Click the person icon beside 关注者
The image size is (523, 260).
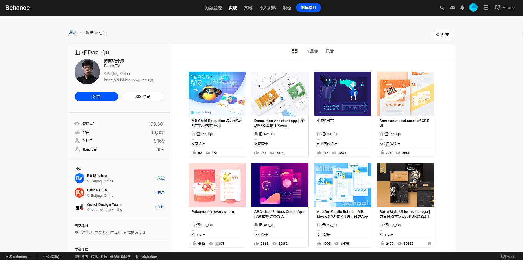77,141
